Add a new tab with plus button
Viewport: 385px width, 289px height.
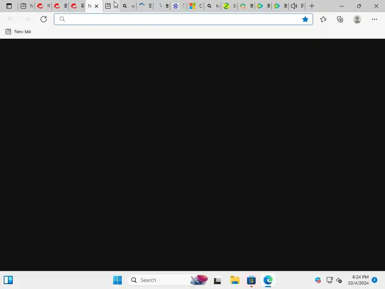[312, 6]
